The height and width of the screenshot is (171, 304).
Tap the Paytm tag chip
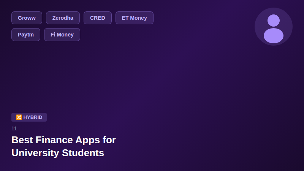(x=26, y=35)
